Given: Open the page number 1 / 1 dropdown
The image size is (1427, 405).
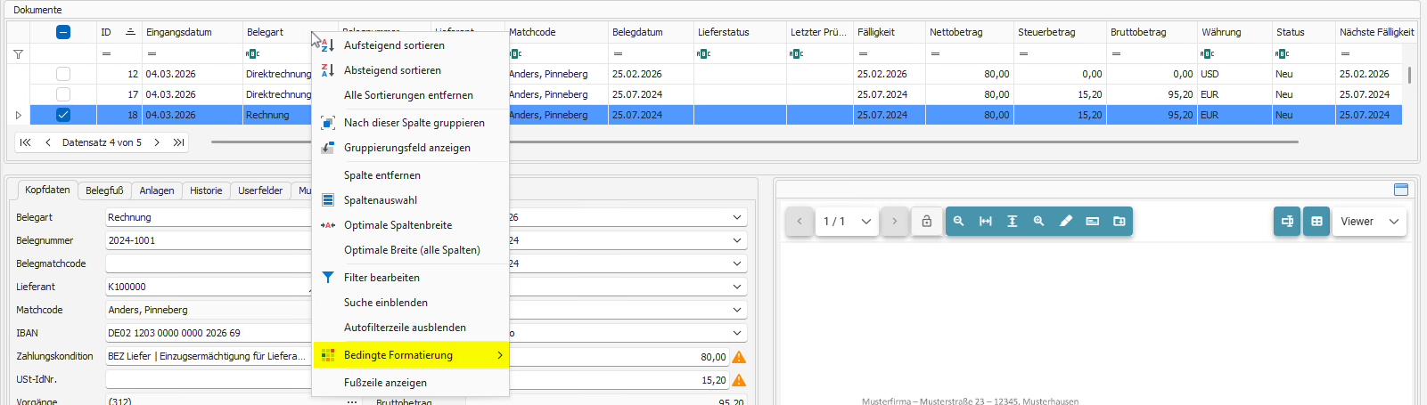Looking at the screenshot, I should (847, 222).
